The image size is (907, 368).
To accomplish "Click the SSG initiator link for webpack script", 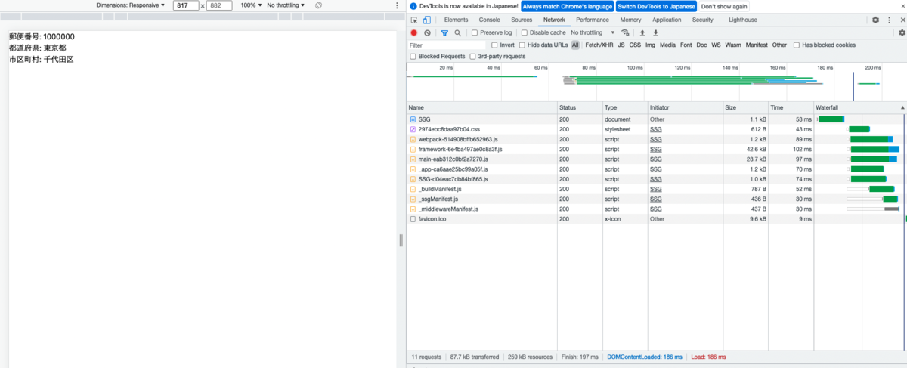I will click(656, 139).
